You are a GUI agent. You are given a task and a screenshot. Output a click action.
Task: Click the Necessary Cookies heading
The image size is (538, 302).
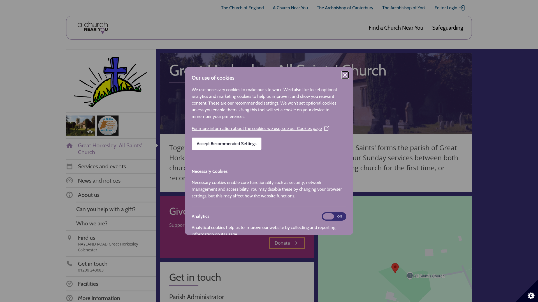210,171
